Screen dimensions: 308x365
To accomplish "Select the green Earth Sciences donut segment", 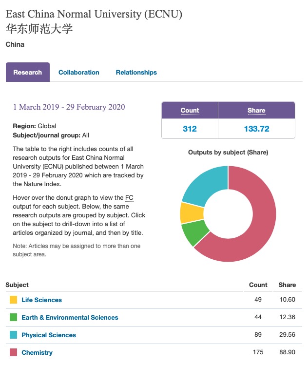I will click(192, 234).
